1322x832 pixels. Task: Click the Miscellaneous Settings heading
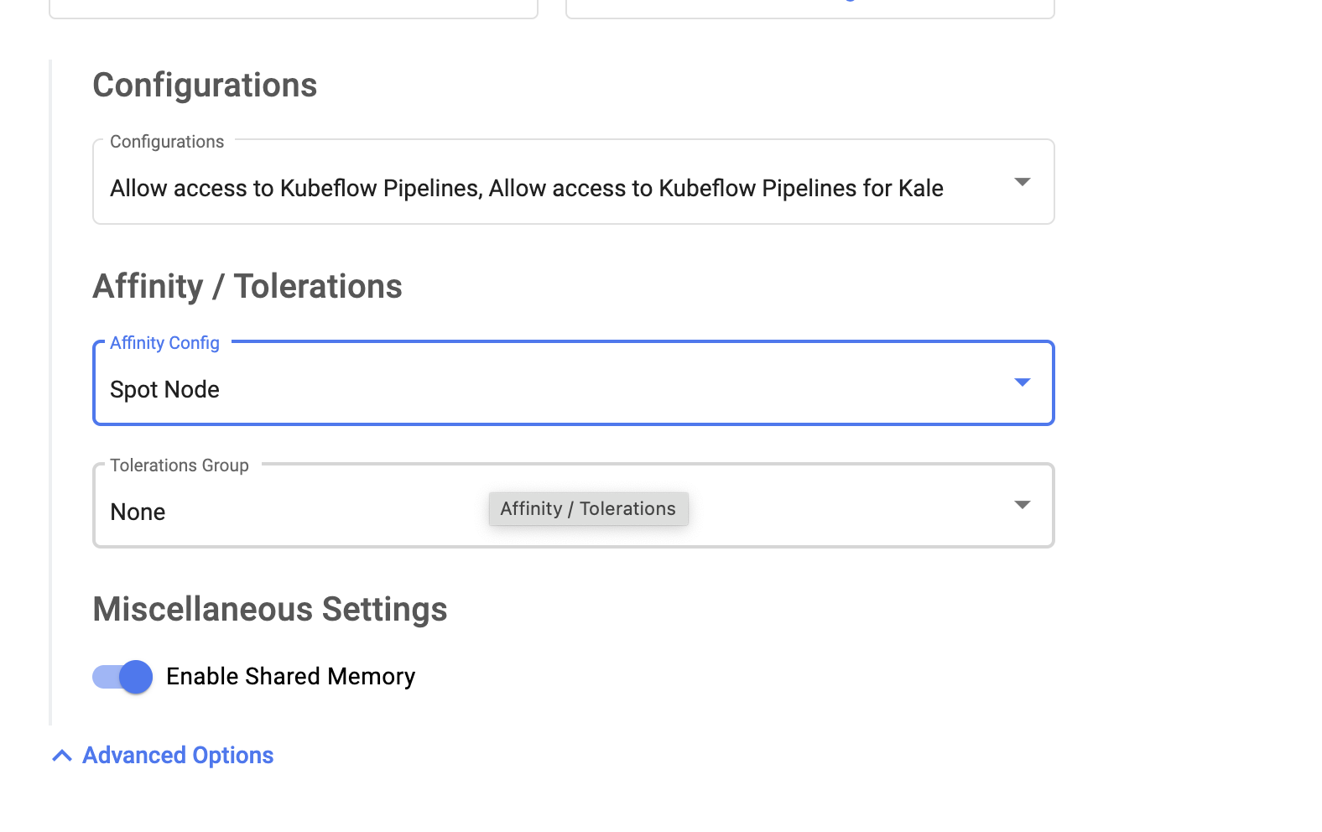[270, 610]
